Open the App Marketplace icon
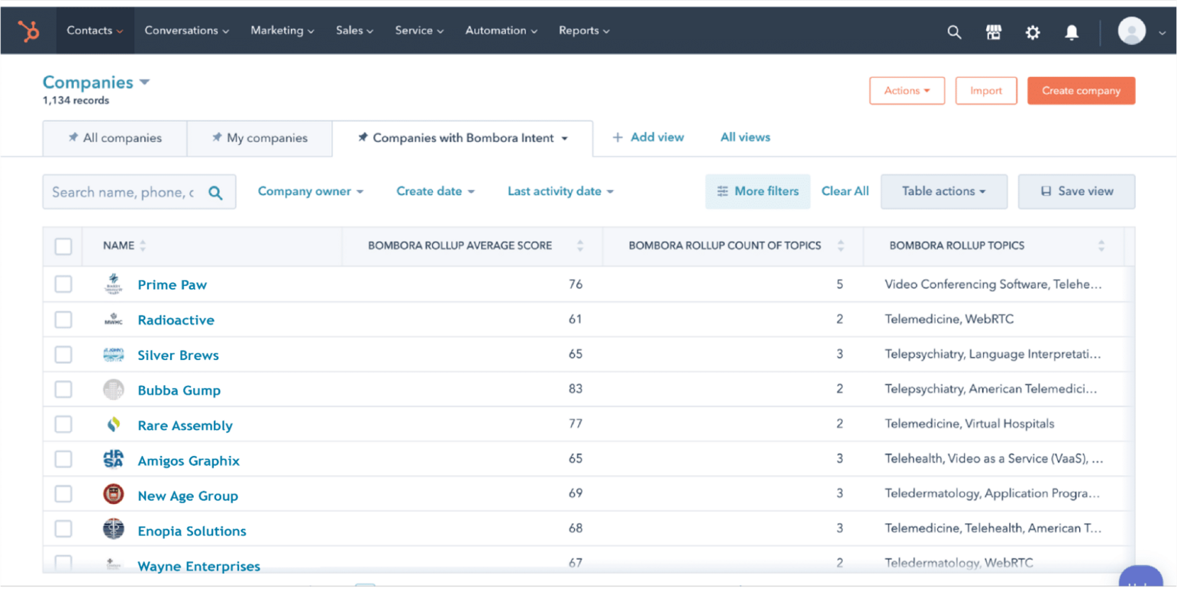The image size is (1177, 610). pos(993,32)
